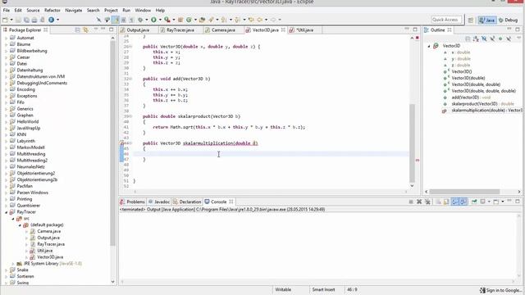
Task: Open the File menu
Action: pyautogui.click(x=7, y=11)
